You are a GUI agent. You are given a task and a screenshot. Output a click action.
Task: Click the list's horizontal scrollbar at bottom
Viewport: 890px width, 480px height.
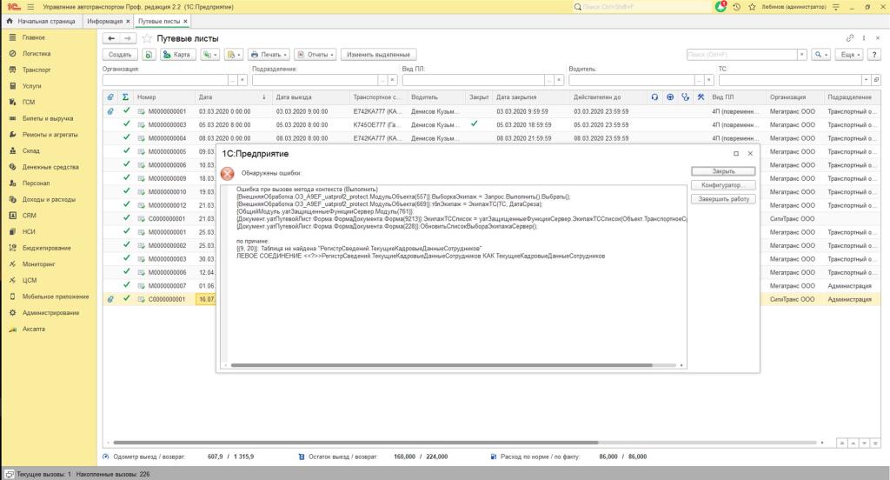(x=355, y=443)
